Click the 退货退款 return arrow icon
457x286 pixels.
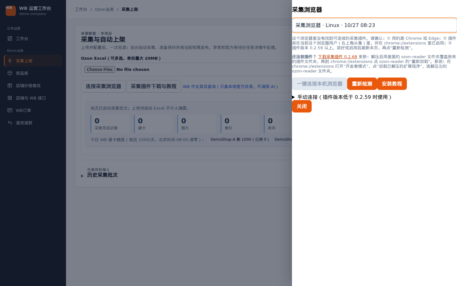click(x=10, y=123)
